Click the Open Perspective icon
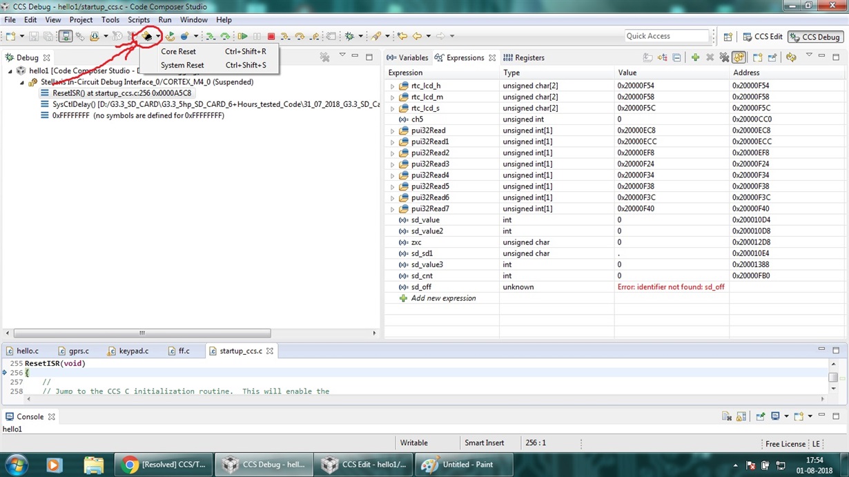The width and height of the screenshot is (849, 477). pyautogui.click(x=728, y=37)
